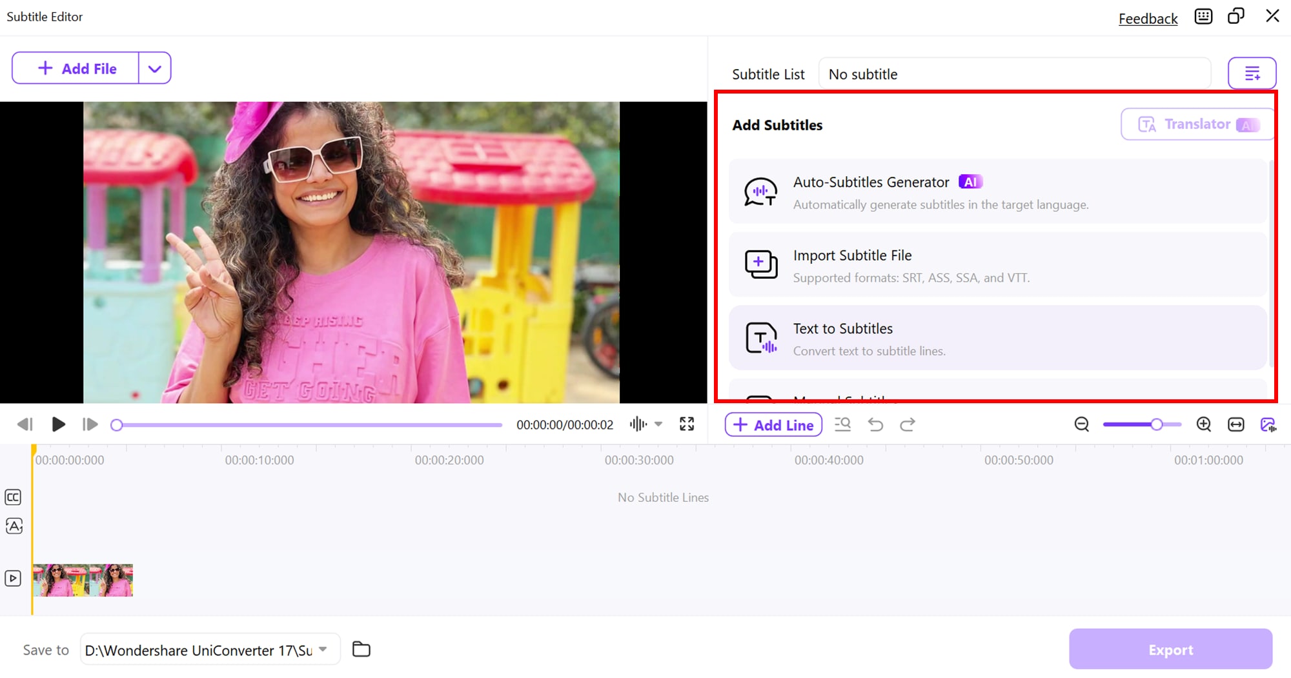Click the 'Add Subtitles' heading
Image resolution: width=1291 pixels, height=678 pixels.
tap(777, 125)
